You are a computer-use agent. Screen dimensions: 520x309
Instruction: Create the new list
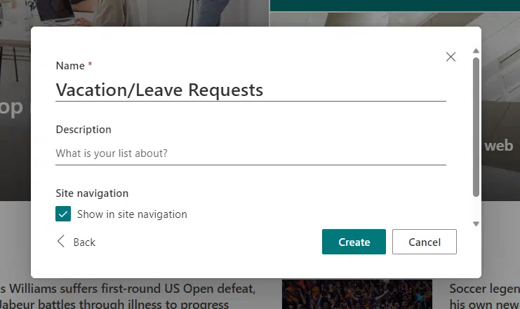coord(354,242)
